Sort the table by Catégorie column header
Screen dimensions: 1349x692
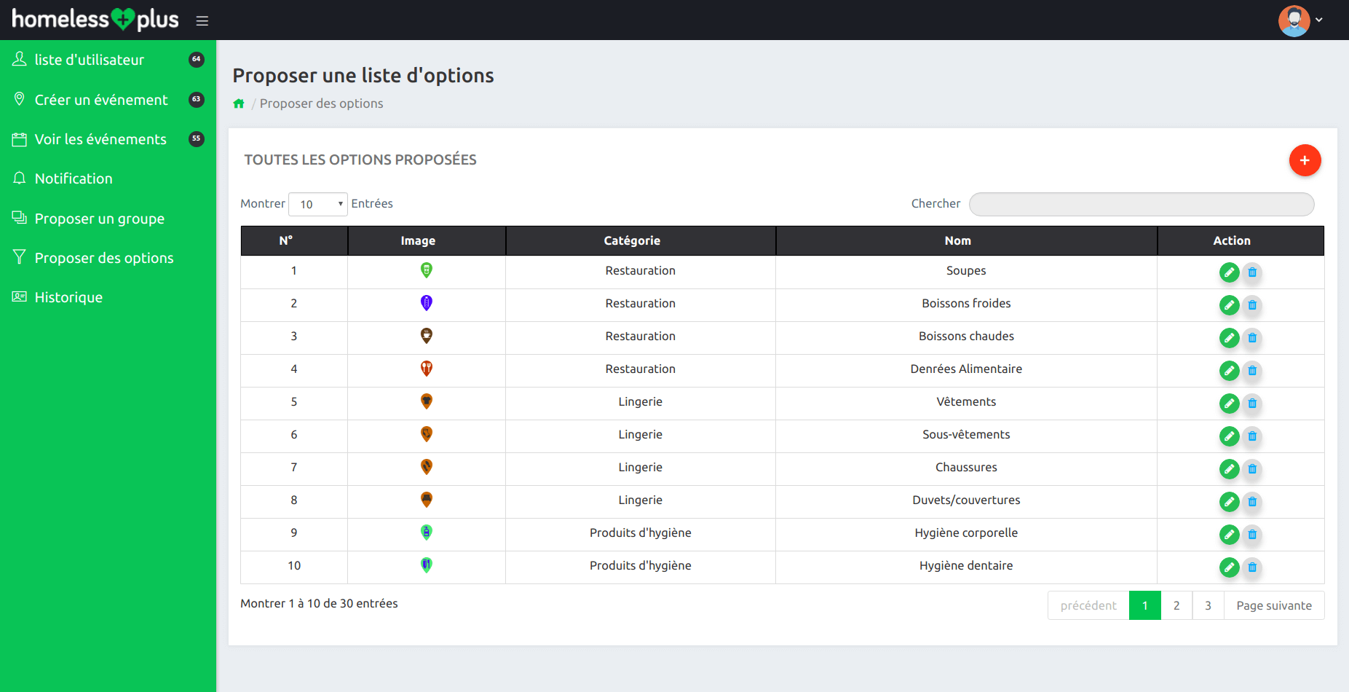632,240
